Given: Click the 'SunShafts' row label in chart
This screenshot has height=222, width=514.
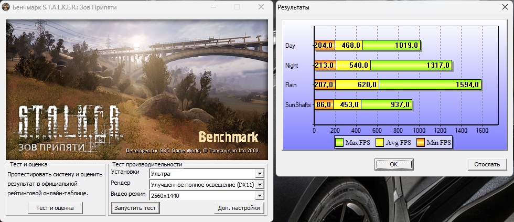Looking at the screenshot, I should point(298,105).
